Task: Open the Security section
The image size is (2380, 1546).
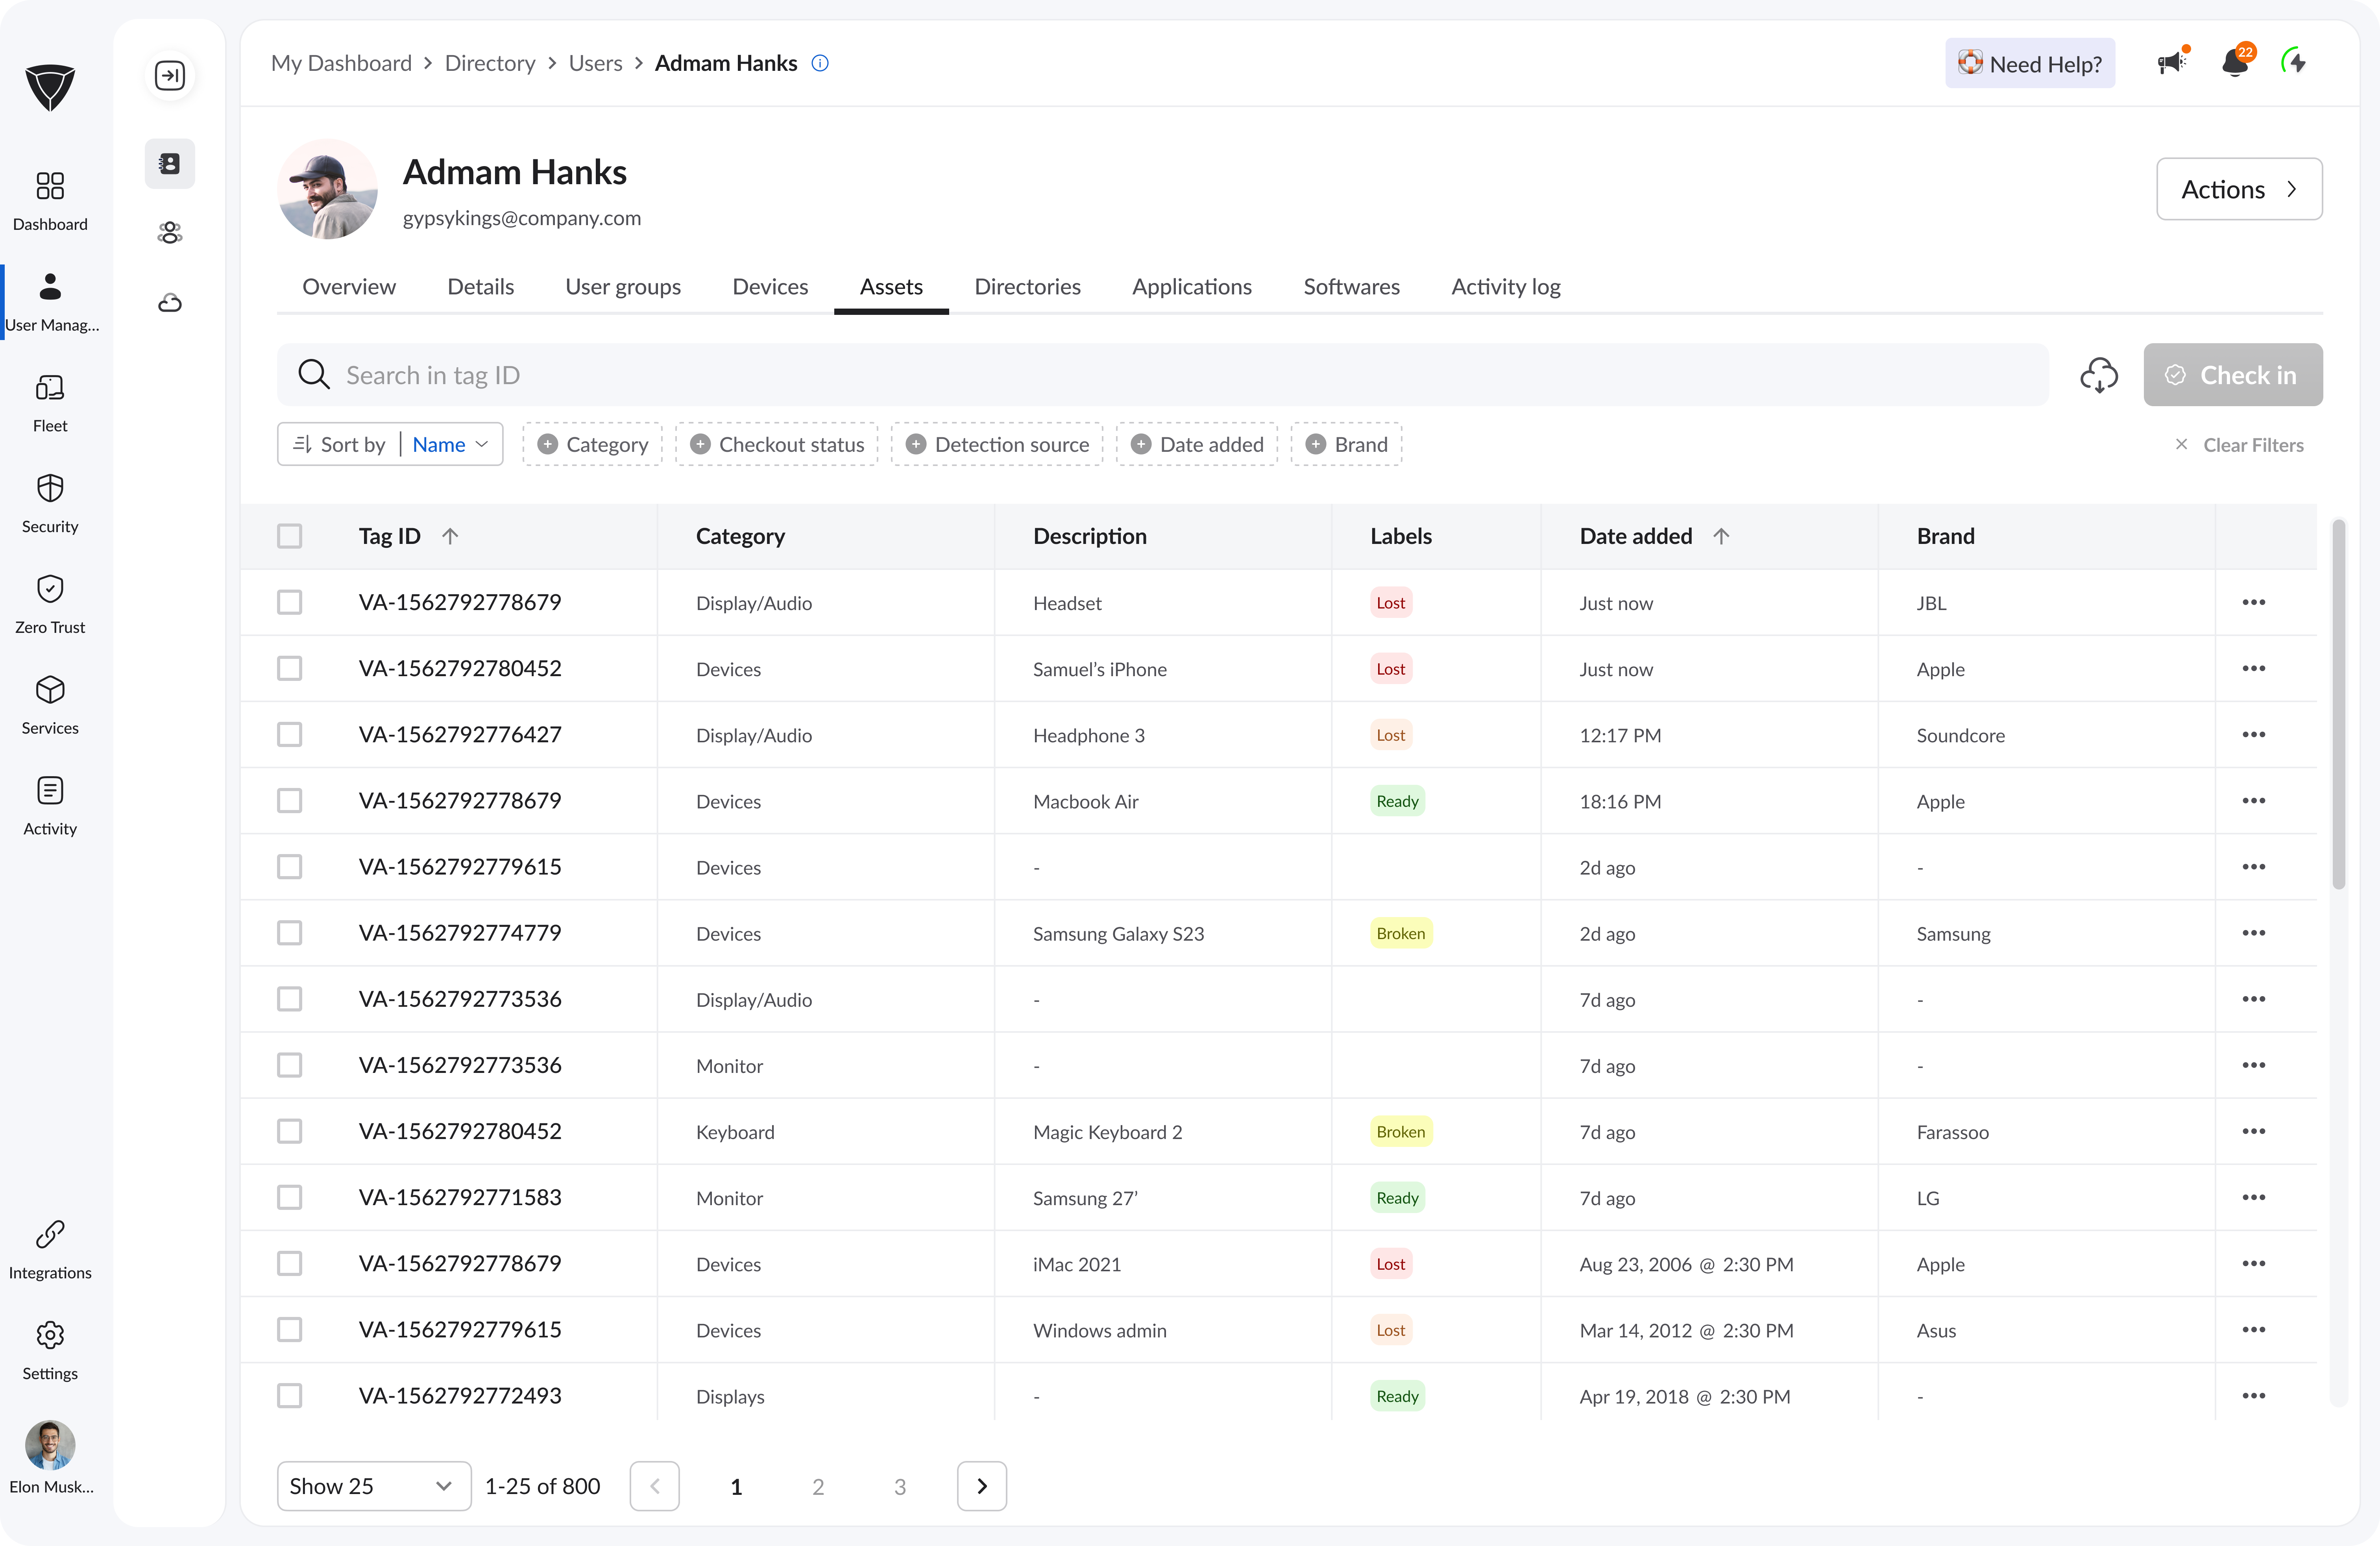Action: [x=50, y=504]
